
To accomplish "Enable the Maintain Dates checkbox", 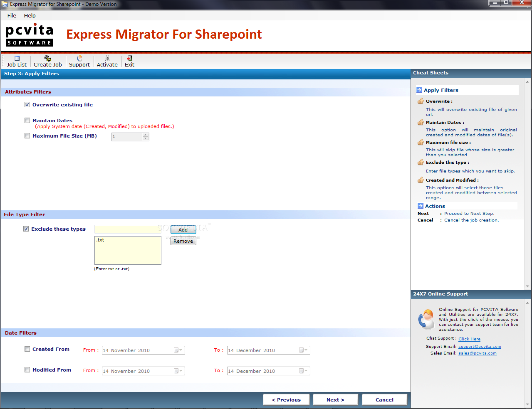I will tap(27, 121).
